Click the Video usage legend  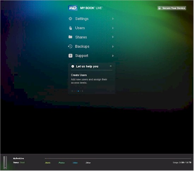pos(75,163)
